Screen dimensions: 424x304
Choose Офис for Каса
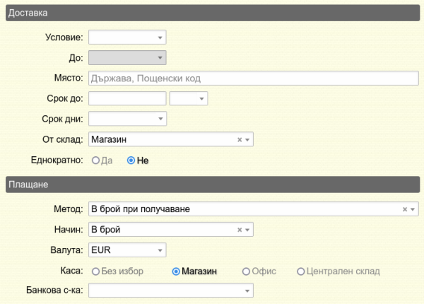[246, 271]
